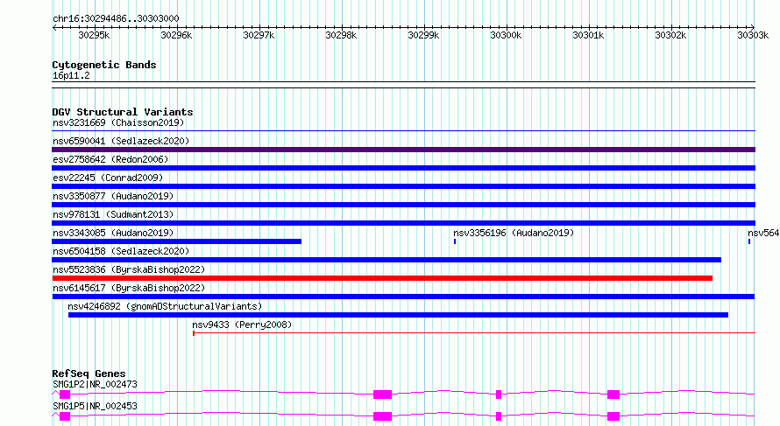Select the blue bar under nsv6504158

(386, 260)
